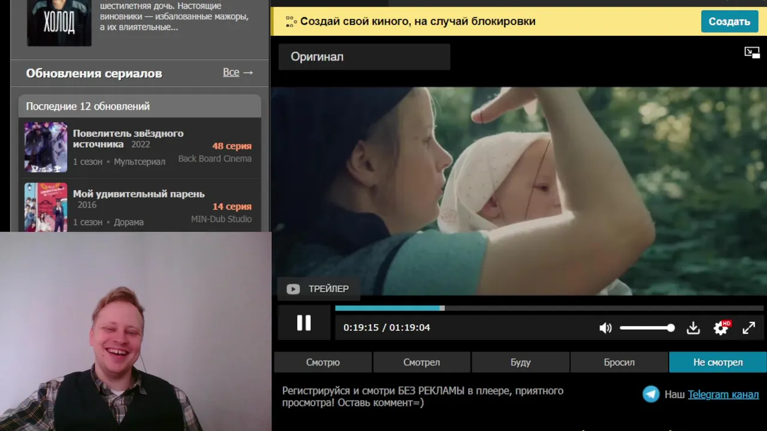Enter fullscreen mode in player
The width and height of the screenshot is (767, 431).
748,328
